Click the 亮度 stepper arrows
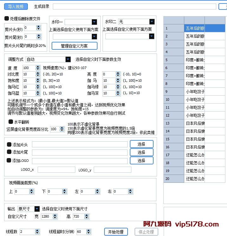This screenshot has width=227, height=236. (x=118, y=74)
